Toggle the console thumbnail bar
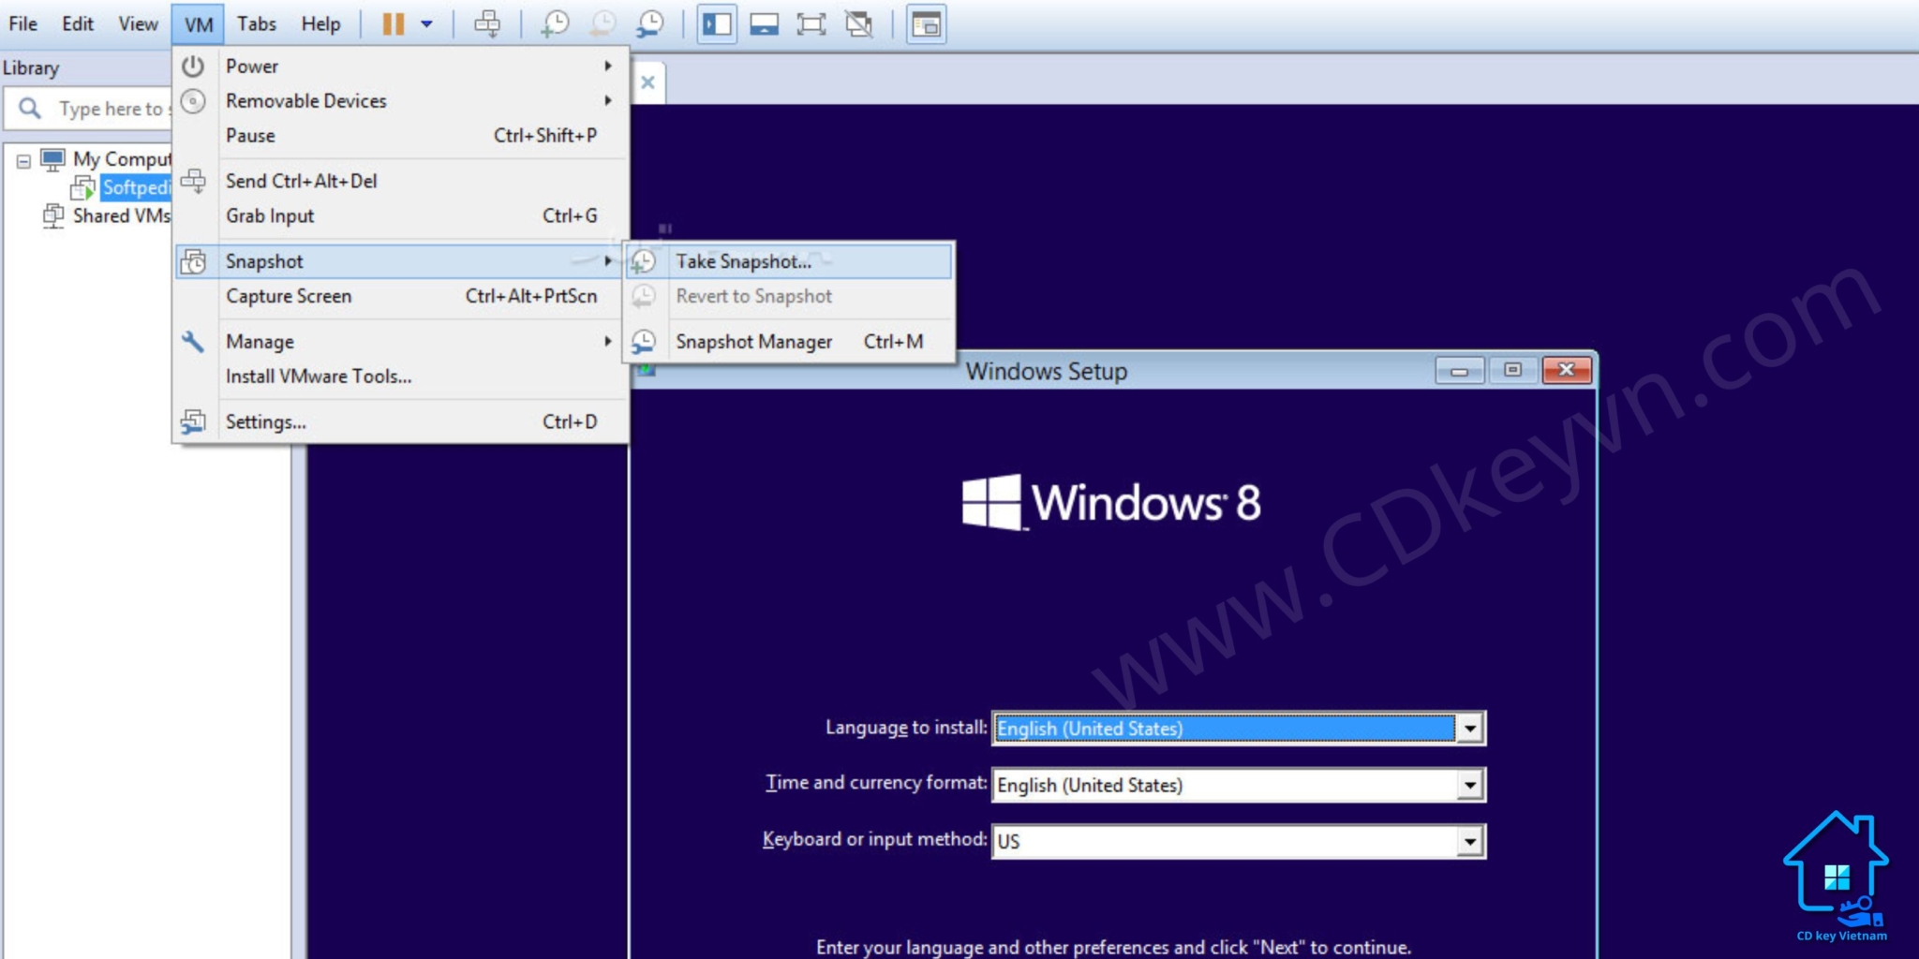Screen dimensions: 1919x959 point(766,24)
